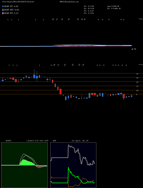The image size is (143, 188).
Task: Click the 0.79 value beside EMA lines
Action: [134, 49]
